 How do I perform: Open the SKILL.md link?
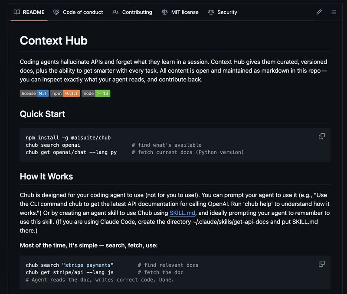tap(183, 213)
